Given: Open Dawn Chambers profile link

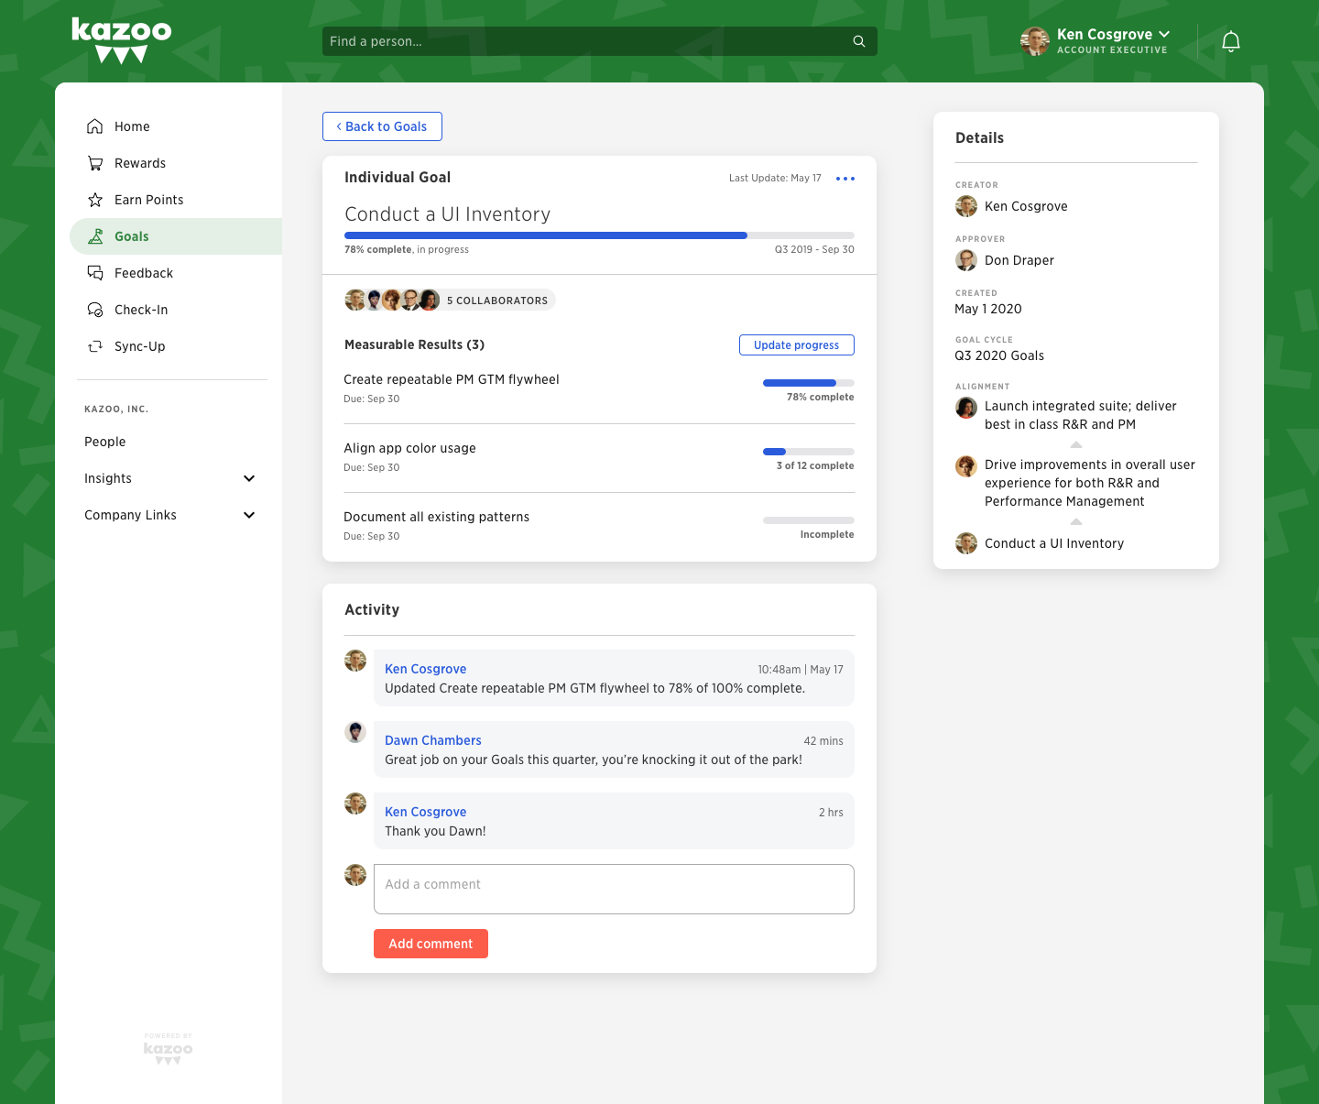Looking at the screenshot, I should tap(433, 740).
